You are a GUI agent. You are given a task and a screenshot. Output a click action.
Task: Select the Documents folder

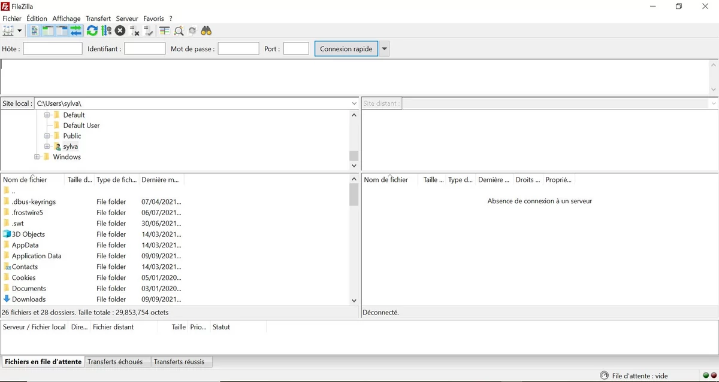(x=29, y=288)
